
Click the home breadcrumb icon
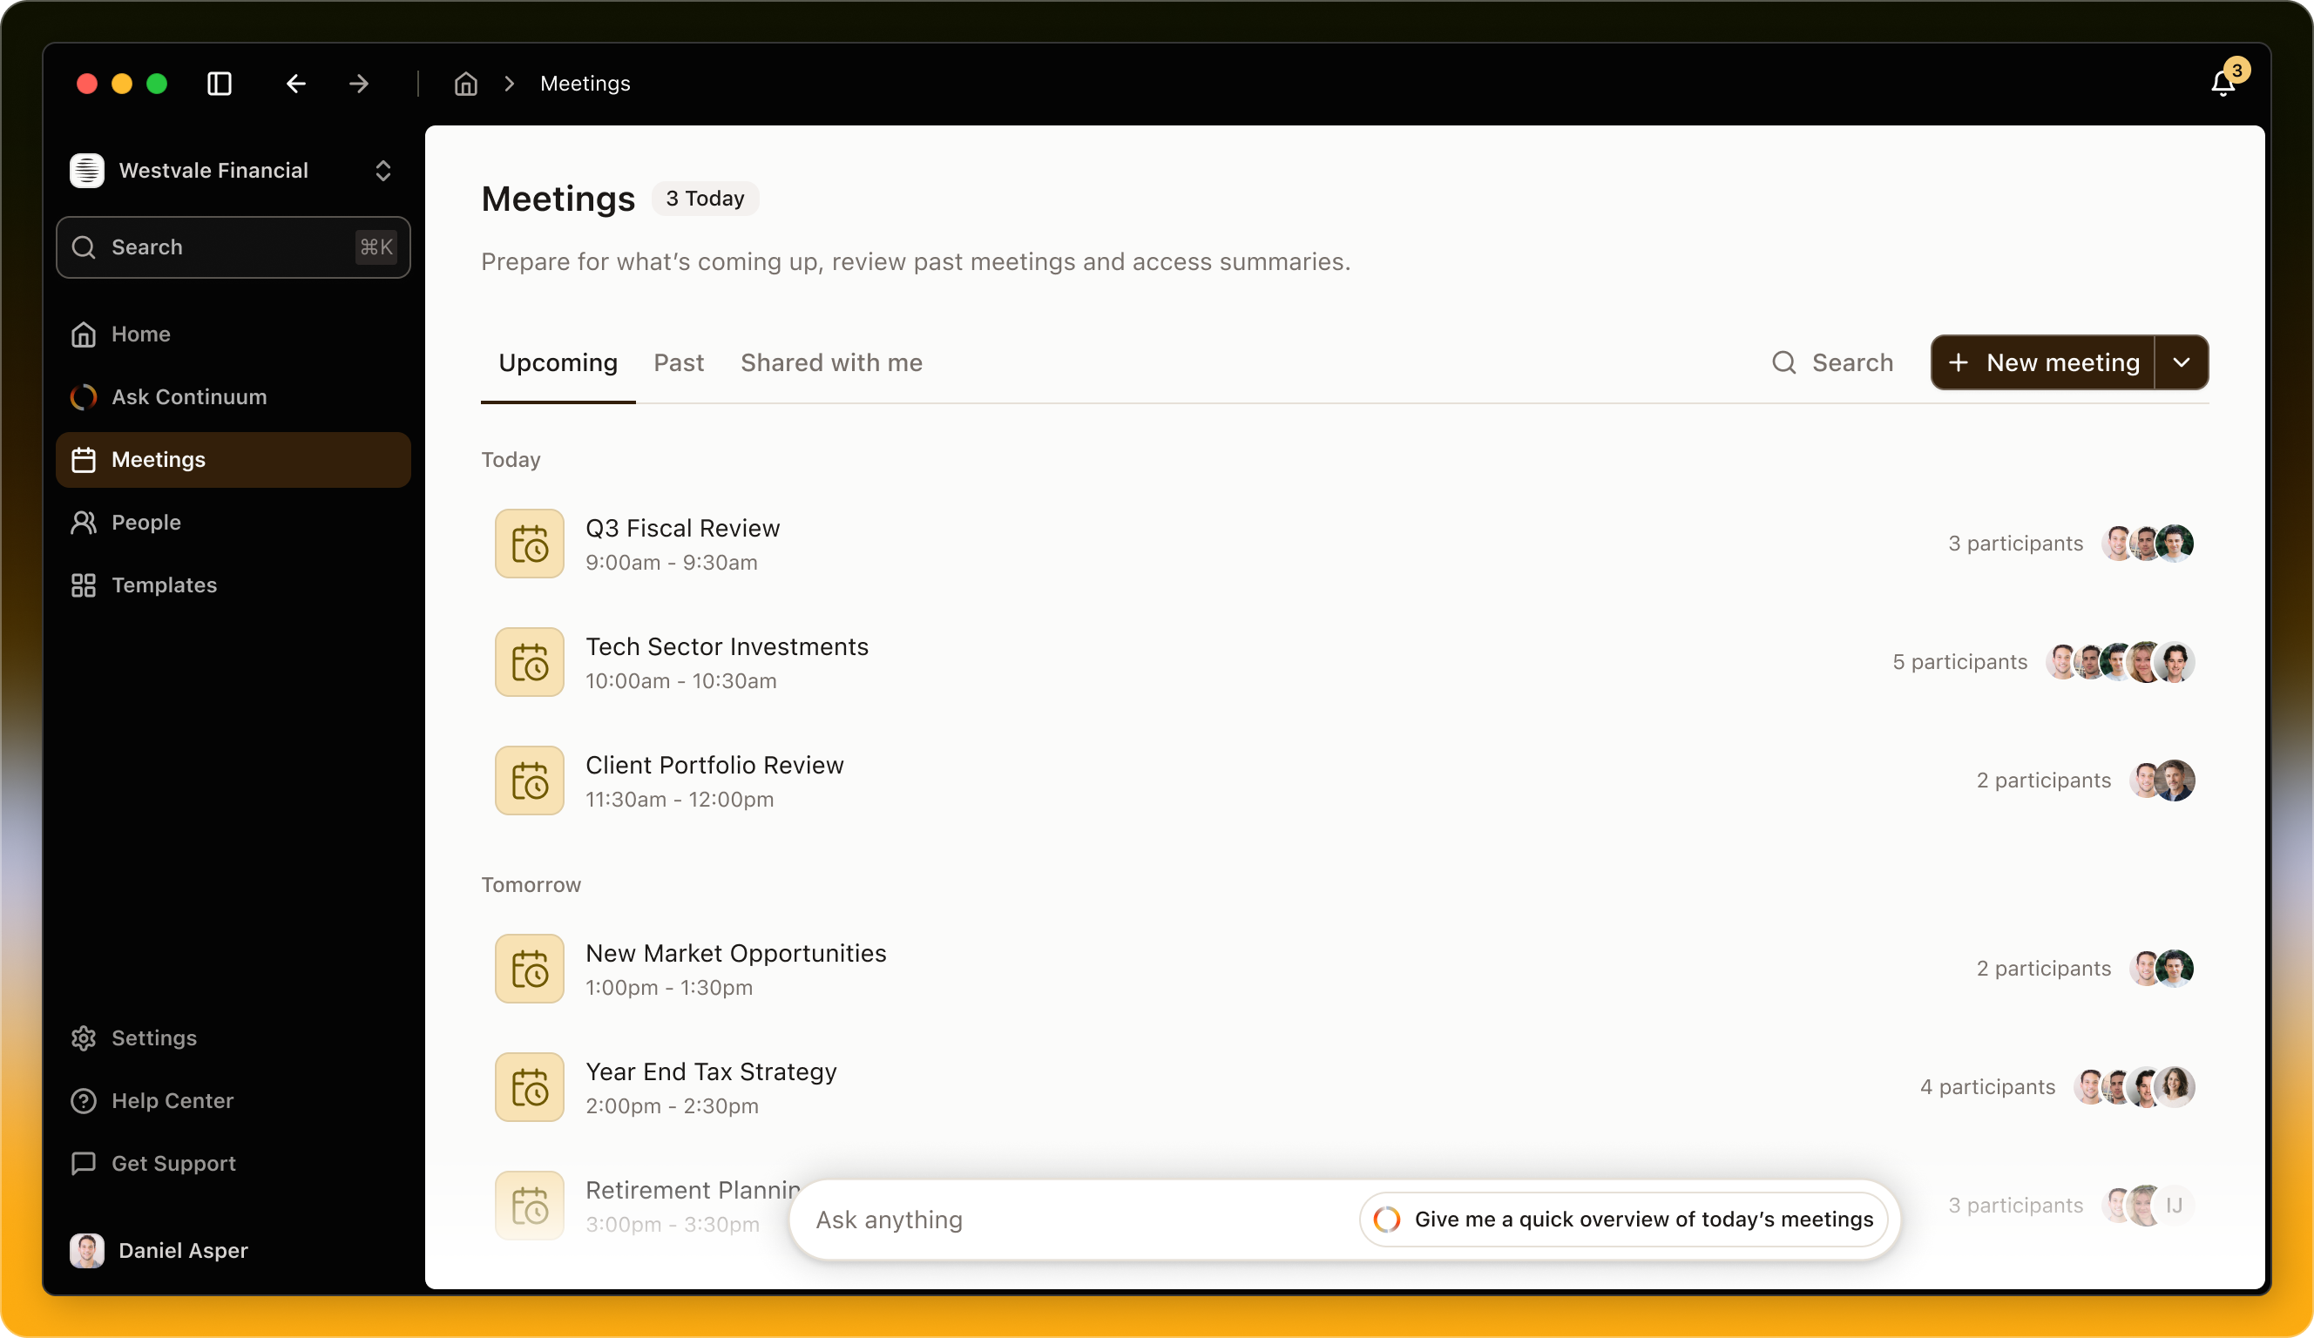pyautogui.click(x=465, y=83)
